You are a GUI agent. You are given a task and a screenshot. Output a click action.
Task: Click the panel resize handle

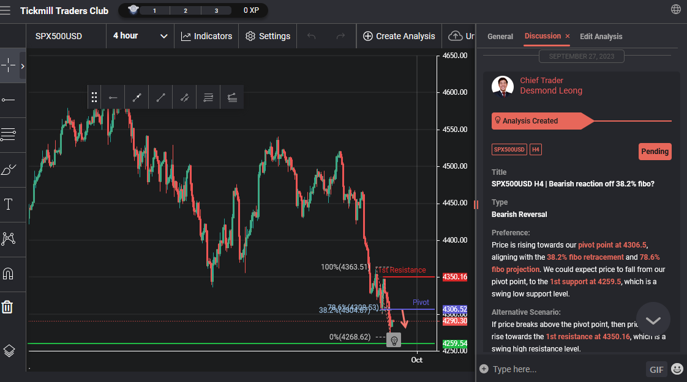coord(476,204)
